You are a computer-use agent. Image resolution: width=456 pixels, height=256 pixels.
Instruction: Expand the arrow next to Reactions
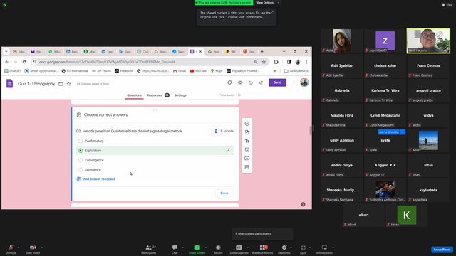click(291, 247)
